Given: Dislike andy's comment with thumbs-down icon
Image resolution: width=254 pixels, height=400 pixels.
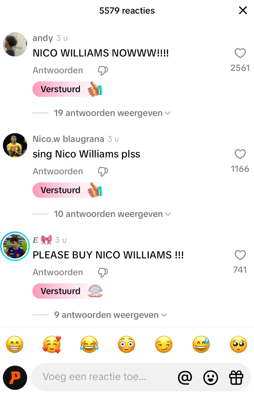Looking at the screenshot, I should point(103,71).
